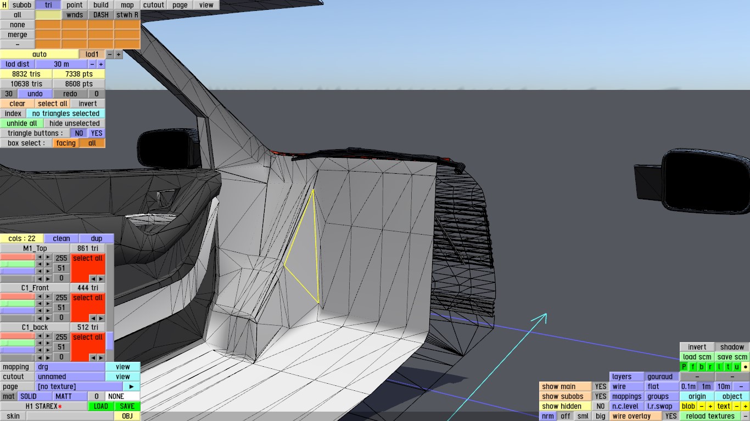The width and height of the screenshot is (750, 421).
Task: Set box select to facing
Action: point(66,143)
